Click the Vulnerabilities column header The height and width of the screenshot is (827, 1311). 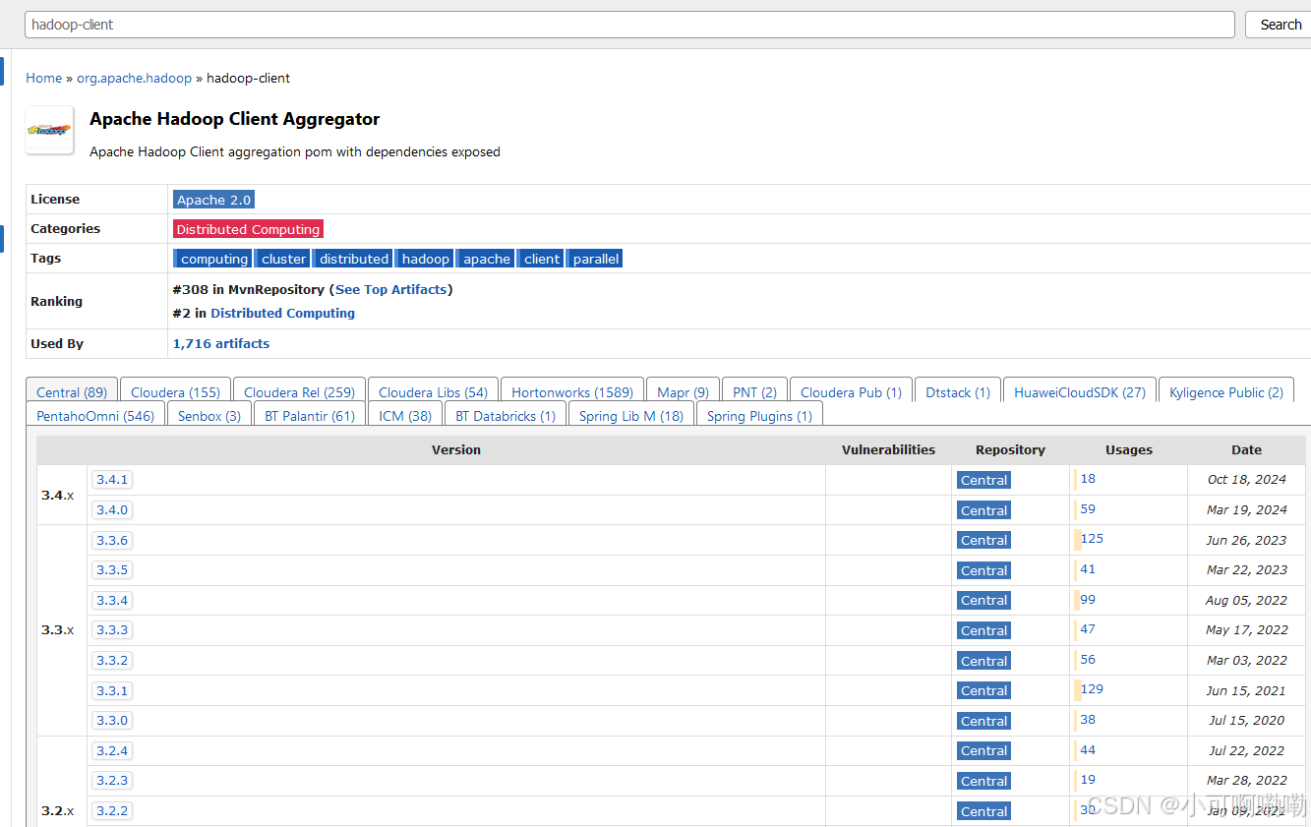click(x=888, y=449)
